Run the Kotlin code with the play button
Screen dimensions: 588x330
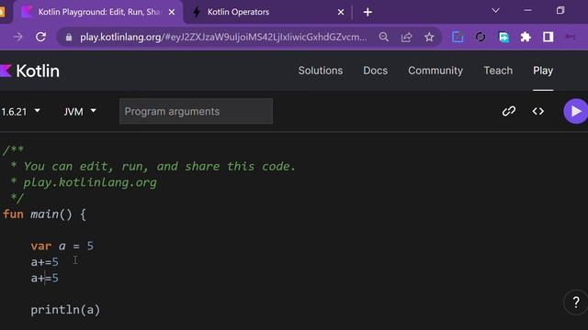pos(576,111)
